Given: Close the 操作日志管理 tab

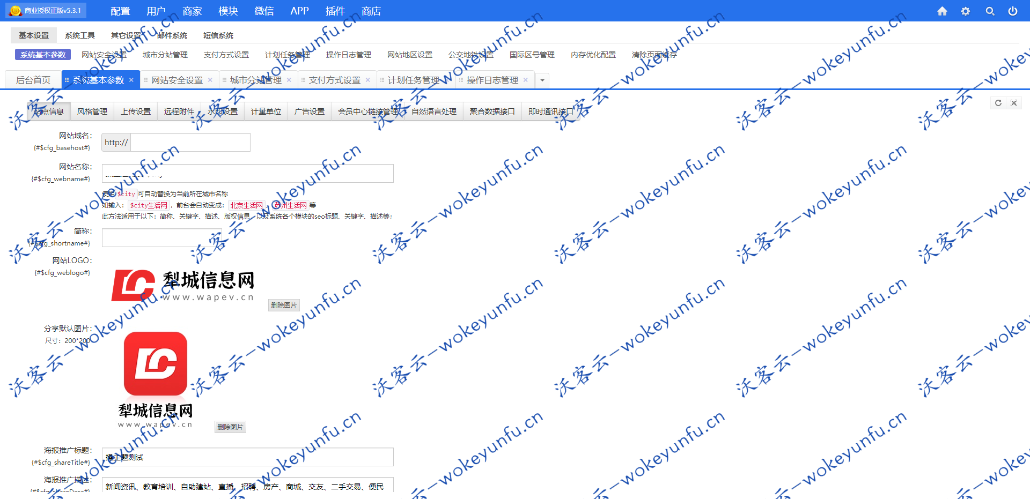Looking at the screenshot, I should click(526, 80).
